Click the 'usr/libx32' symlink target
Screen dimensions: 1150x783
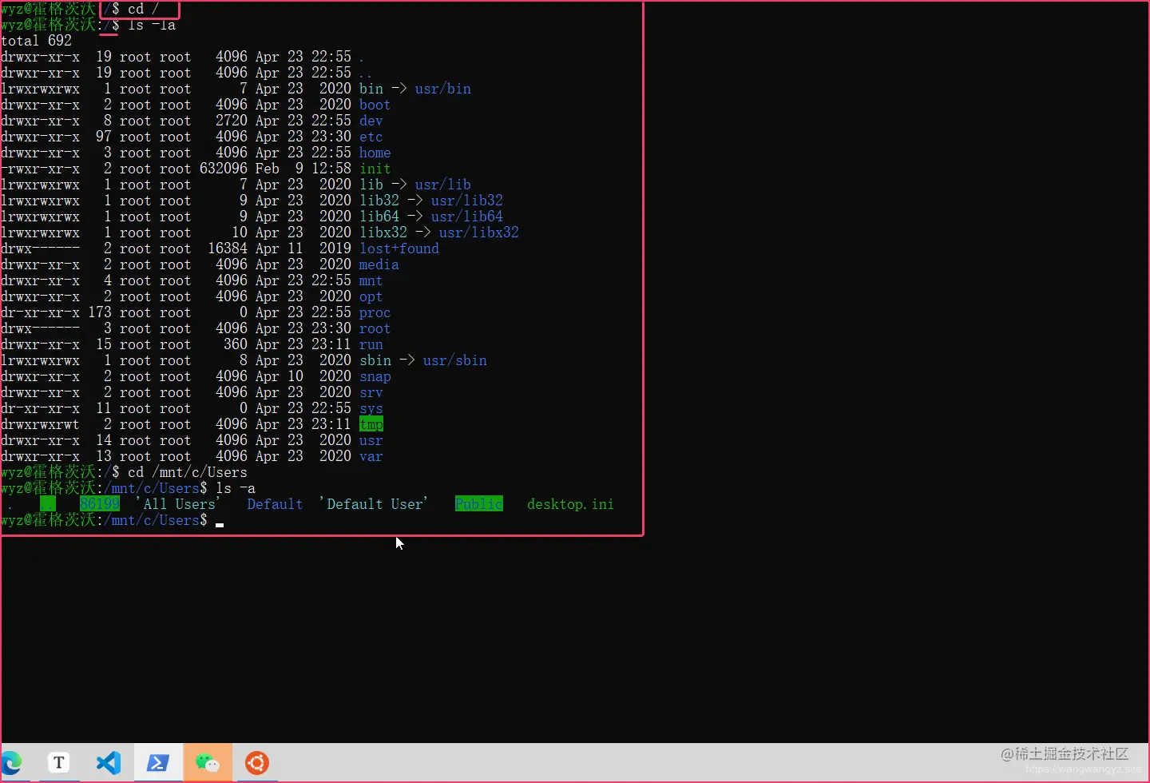[478, 233]
